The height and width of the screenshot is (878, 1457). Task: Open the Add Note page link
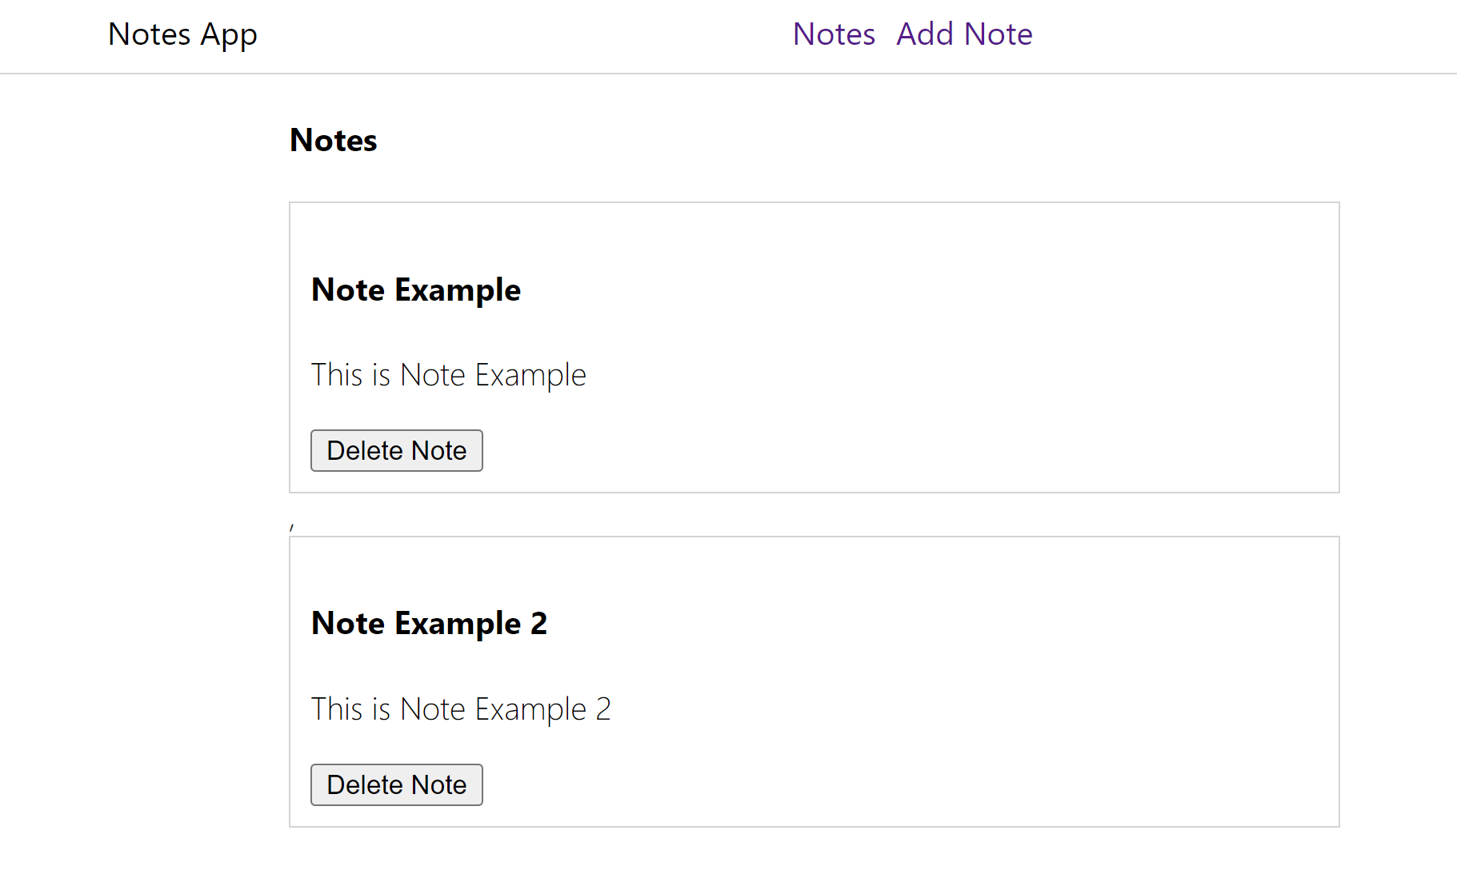click(x=963, y=34)
